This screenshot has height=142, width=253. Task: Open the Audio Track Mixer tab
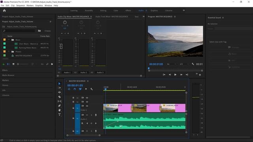[111, 17]
